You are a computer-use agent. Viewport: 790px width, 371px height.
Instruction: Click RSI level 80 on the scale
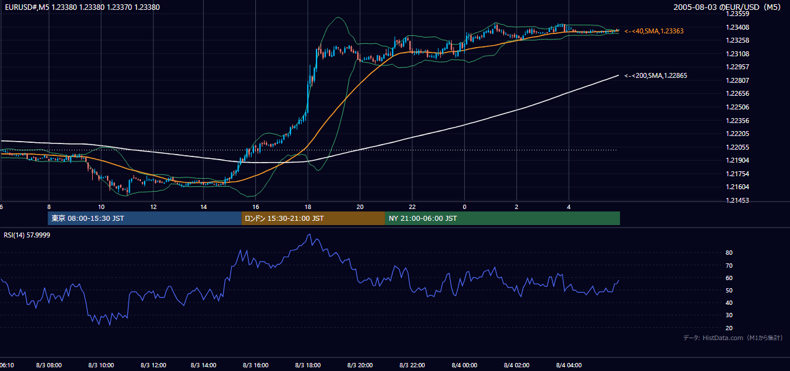pyautogui.click(x=729, y=253)
